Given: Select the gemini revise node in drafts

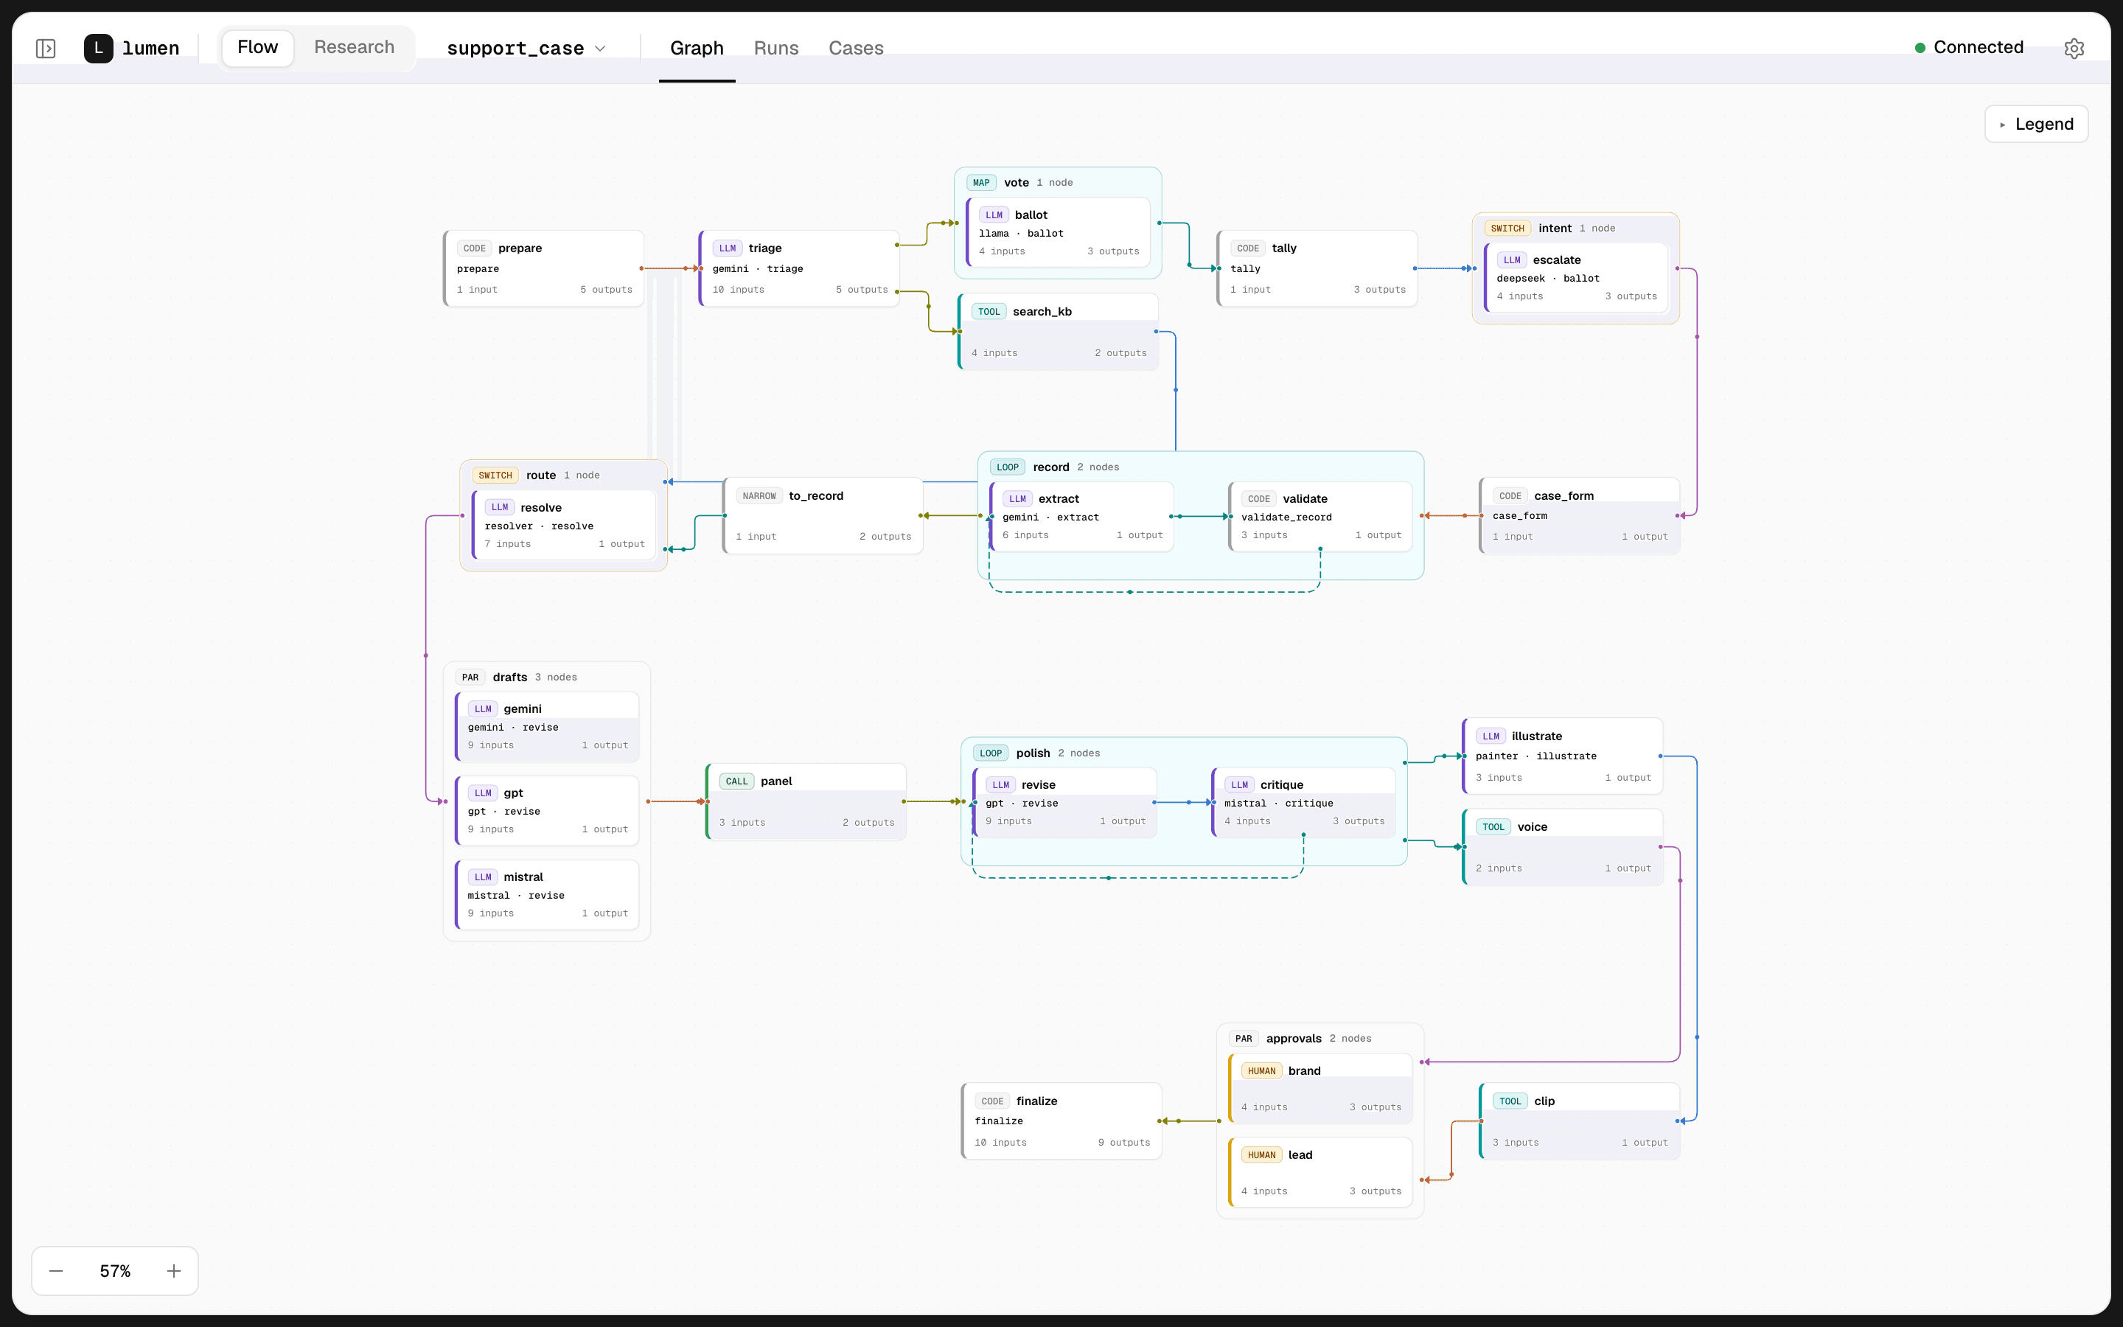Looking at the screenshot, I should click(x=548, y=727).
